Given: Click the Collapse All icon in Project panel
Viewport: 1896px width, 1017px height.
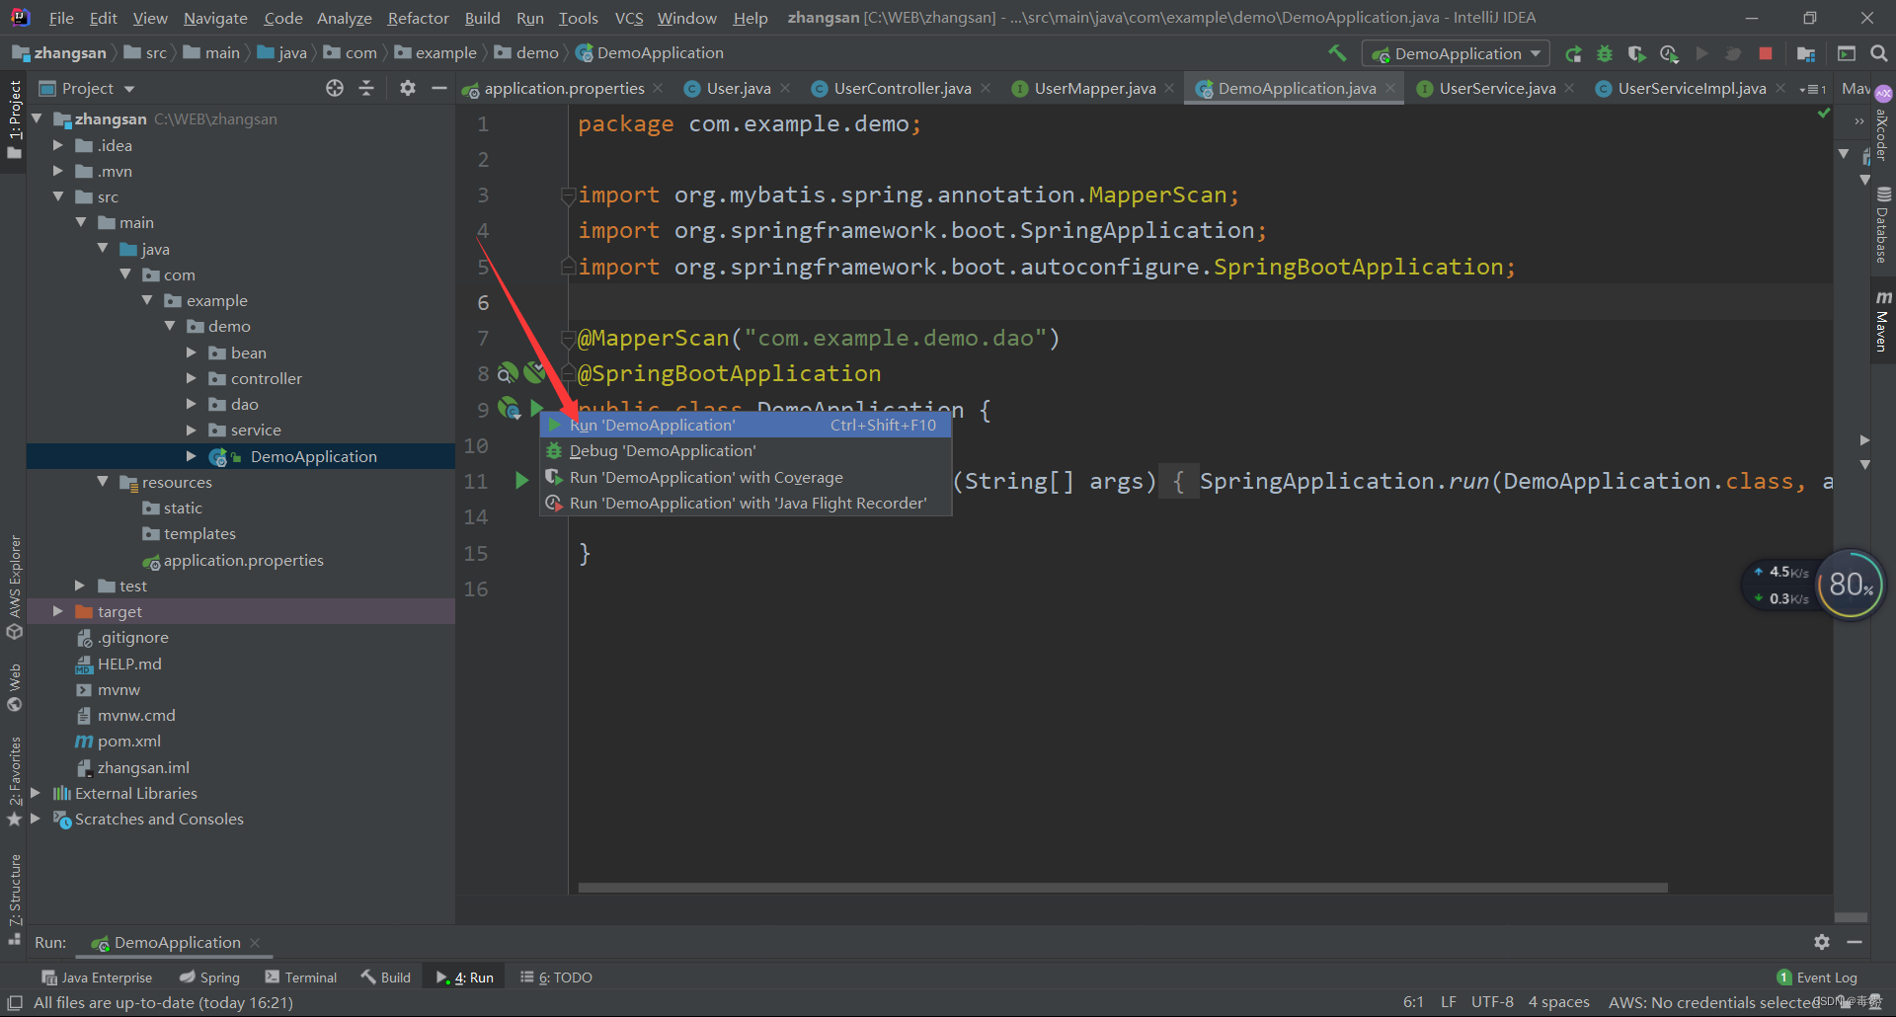Looking at the screenshot, I should tap(366, 88).
